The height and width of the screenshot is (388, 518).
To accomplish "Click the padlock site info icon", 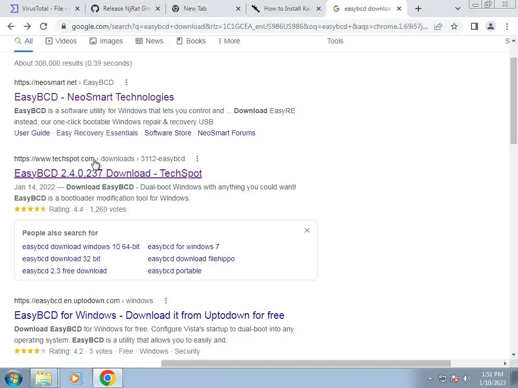I will point(64,26).
